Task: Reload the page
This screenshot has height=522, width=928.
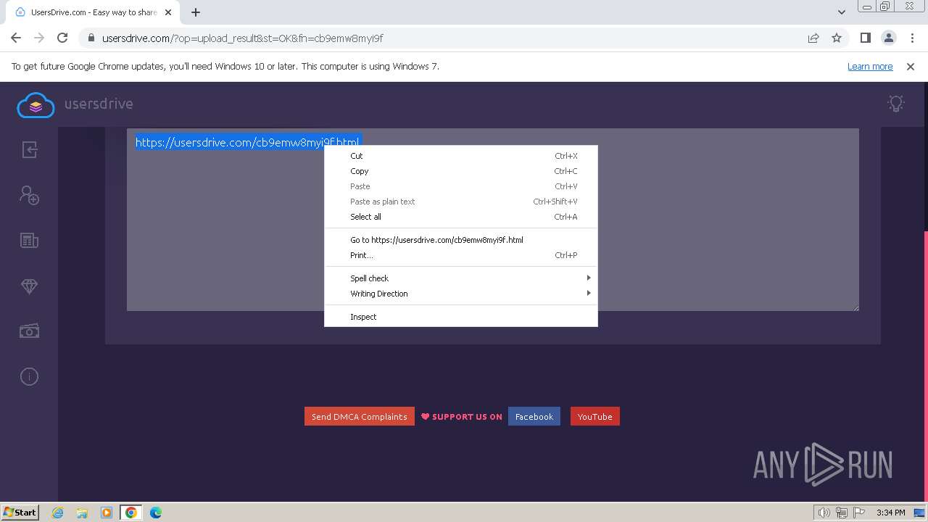Action: (62, 38)
